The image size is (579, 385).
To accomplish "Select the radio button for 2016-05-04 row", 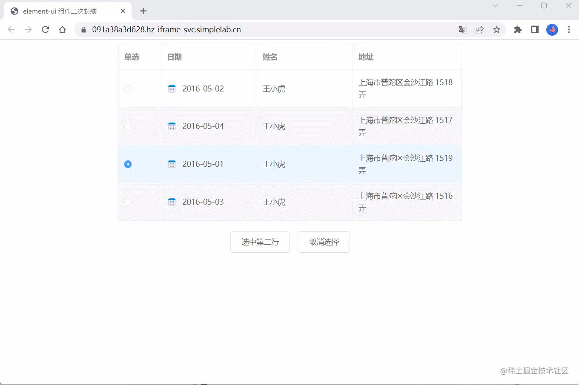I will 128,126.
